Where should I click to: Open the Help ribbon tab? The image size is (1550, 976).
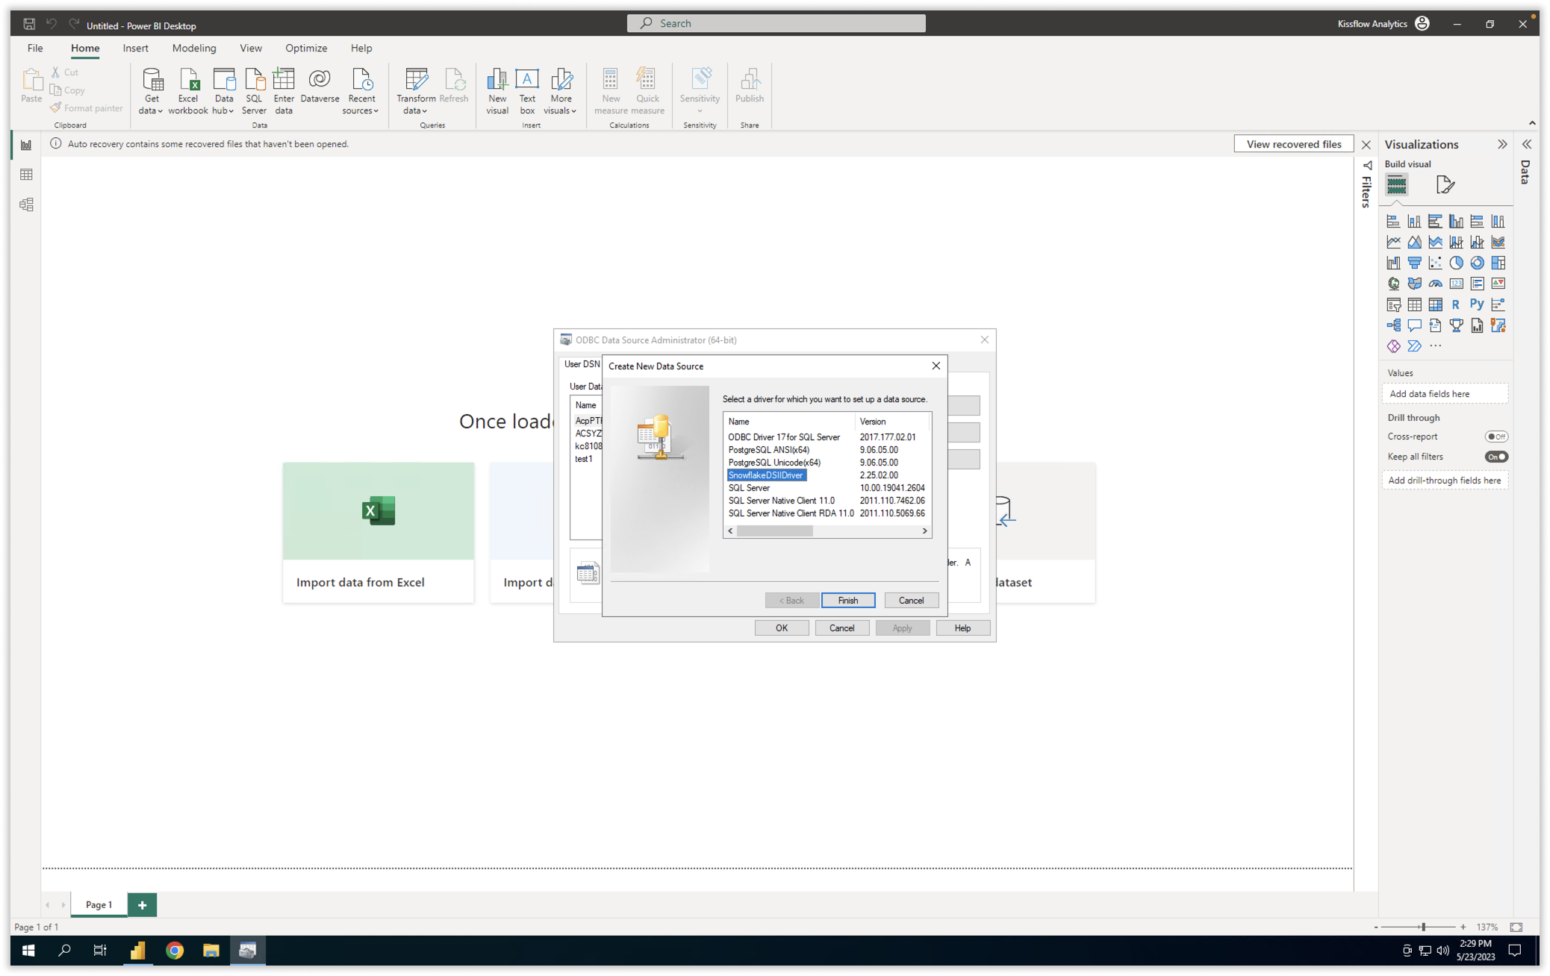361,48
